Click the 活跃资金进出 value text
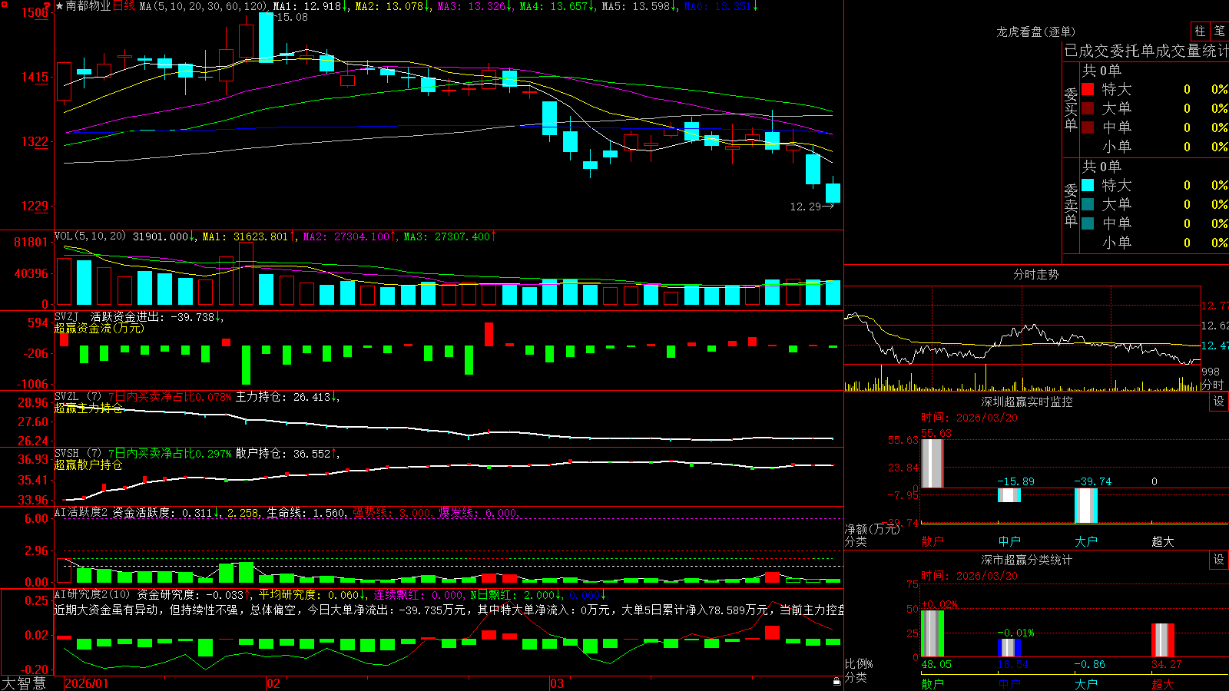Viewport: 1229px width, 691px height. 157,316
